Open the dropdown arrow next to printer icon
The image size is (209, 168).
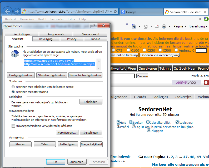tap(170, 26)
